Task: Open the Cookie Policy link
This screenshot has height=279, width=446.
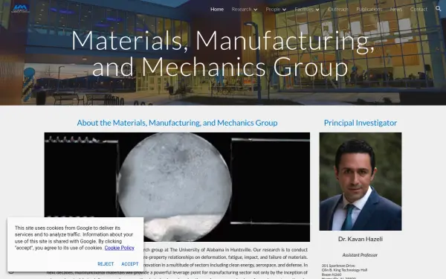Action: pyautogui.click(x=119, y=248)
